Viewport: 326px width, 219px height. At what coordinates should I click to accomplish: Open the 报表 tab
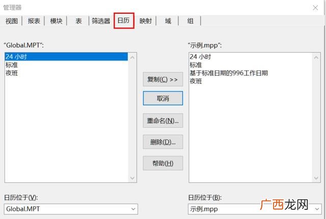[x=34, y=21]
